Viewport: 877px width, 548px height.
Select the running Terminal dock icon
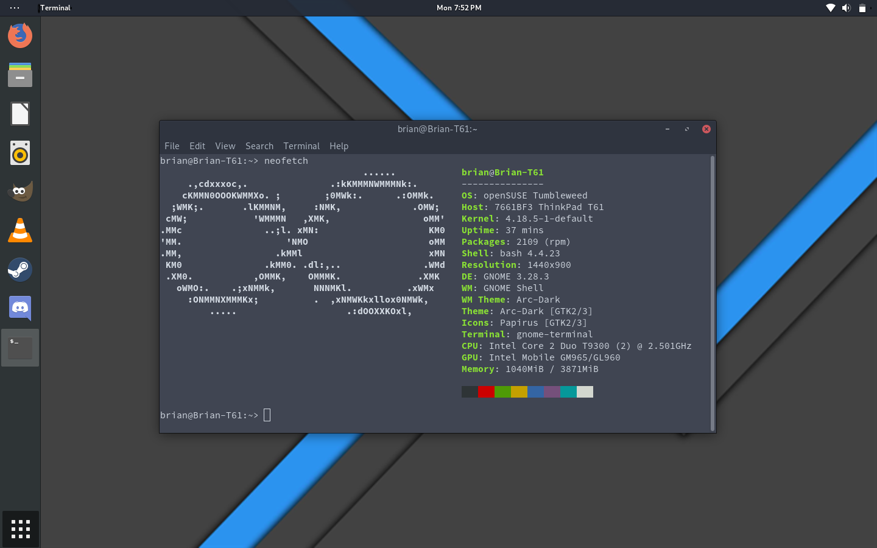pyautogui.click(x=20, y=348)
